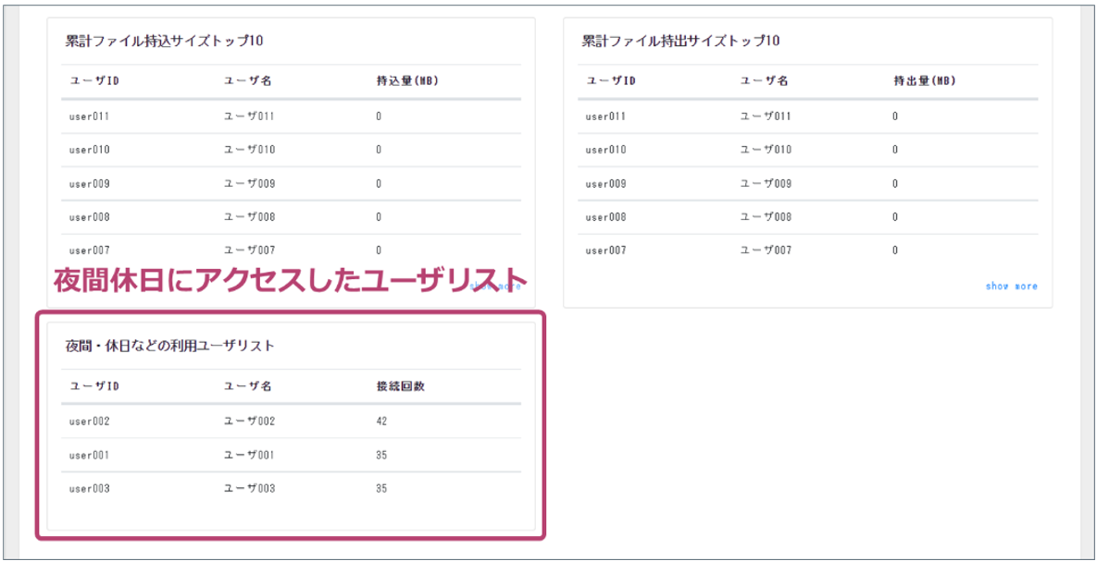This screenshot has height=561, width=1097.
Task: Click ユーザ名 header in 持出サイズ table
Action: [764, 80]
